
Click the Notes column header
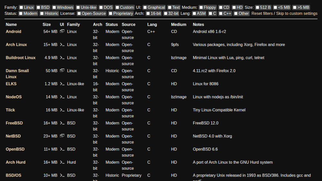coord(198,25)
